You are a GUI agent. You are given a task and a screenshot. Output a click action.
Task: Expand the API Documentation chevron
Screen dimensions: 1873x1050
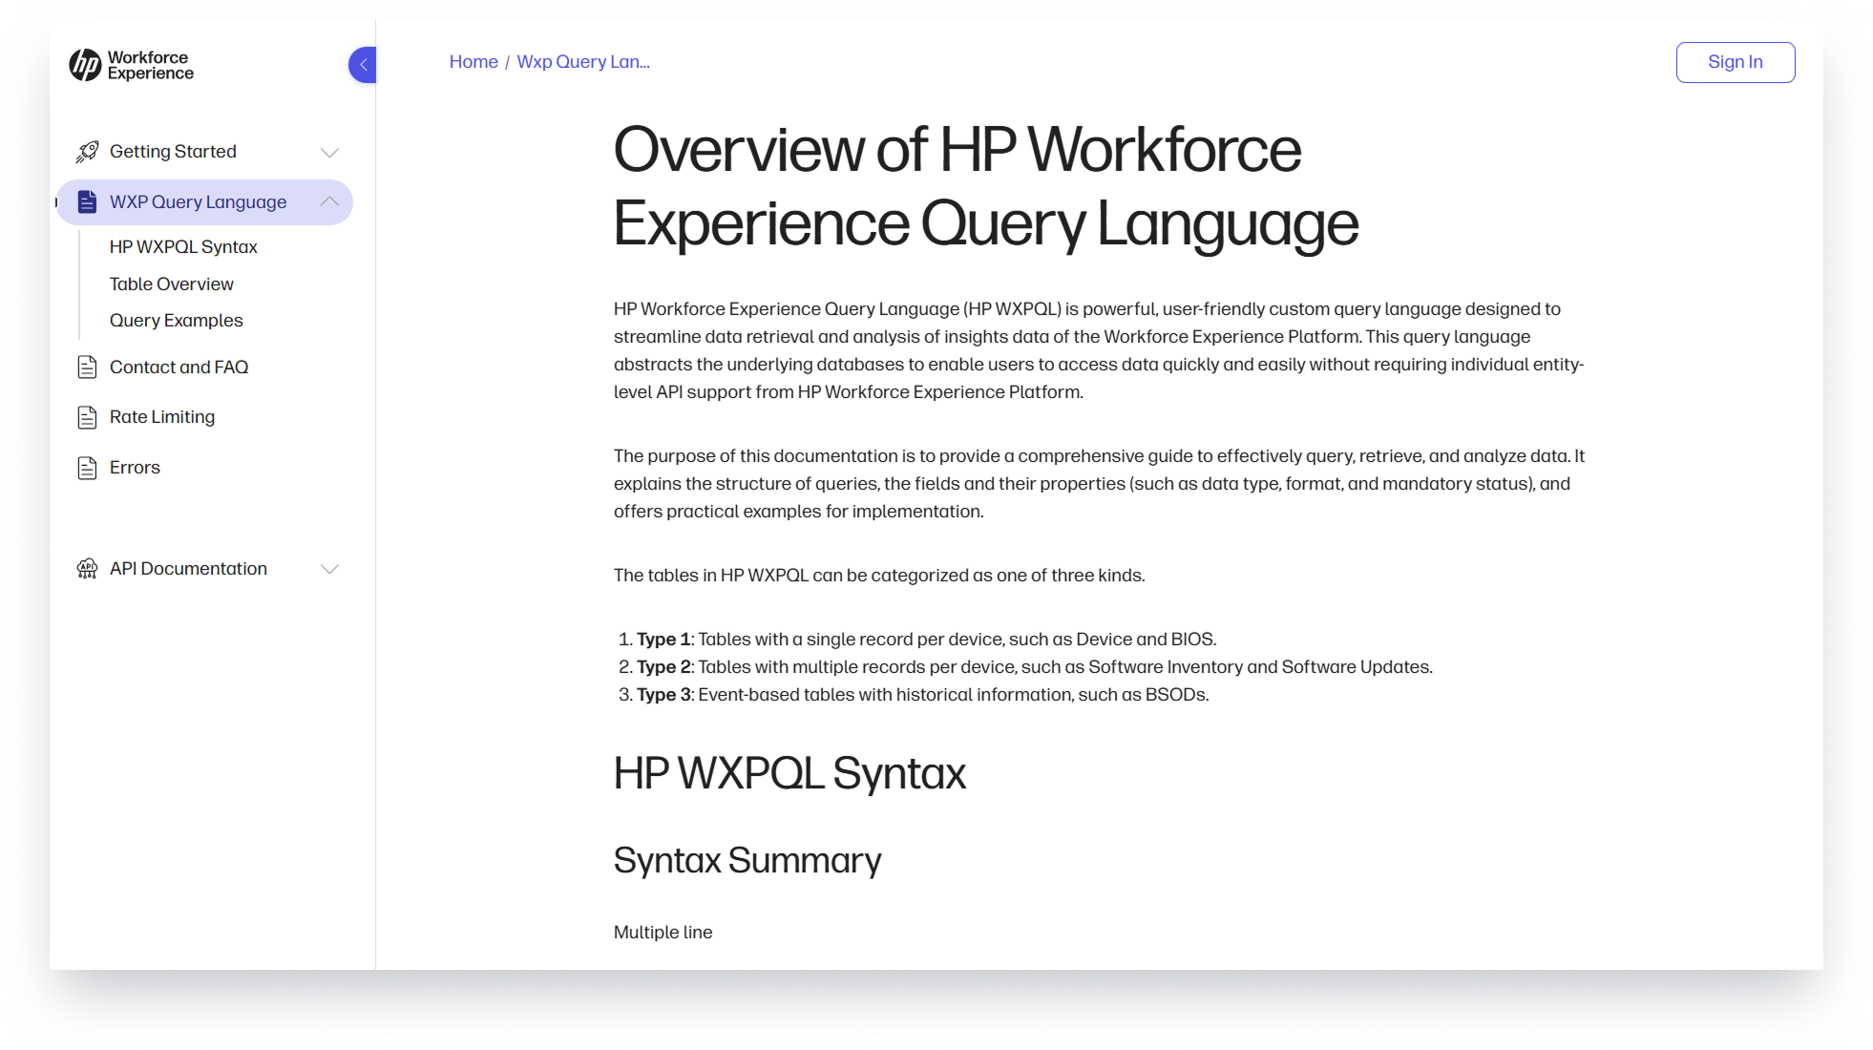329,569
